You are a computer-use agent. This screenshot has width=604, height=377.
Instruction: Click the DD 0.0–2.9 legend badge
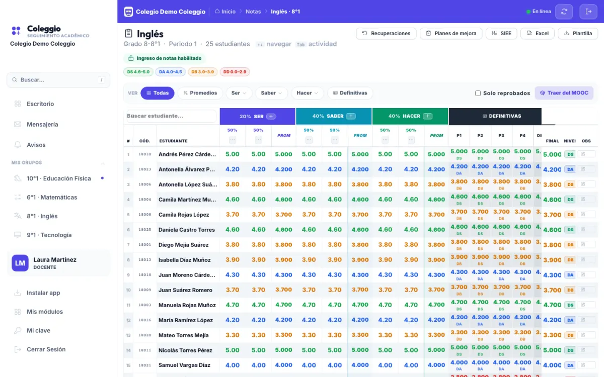235,72
